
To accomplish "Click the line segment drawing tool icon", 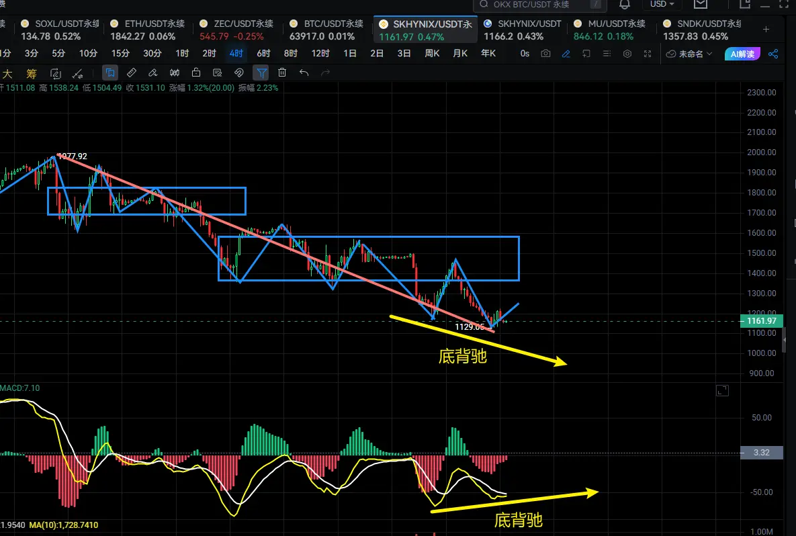I will pyautogui.click(x=77, y=74).
